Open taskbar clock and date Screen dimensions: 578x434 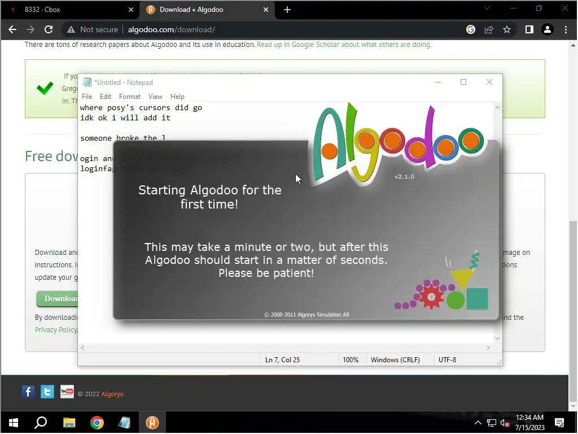[529, 423]
